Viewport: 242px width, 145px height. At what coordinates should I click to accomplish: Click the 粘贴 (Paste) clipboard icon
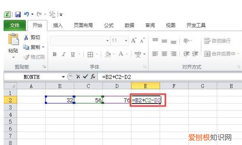click(x=13, y=39)
